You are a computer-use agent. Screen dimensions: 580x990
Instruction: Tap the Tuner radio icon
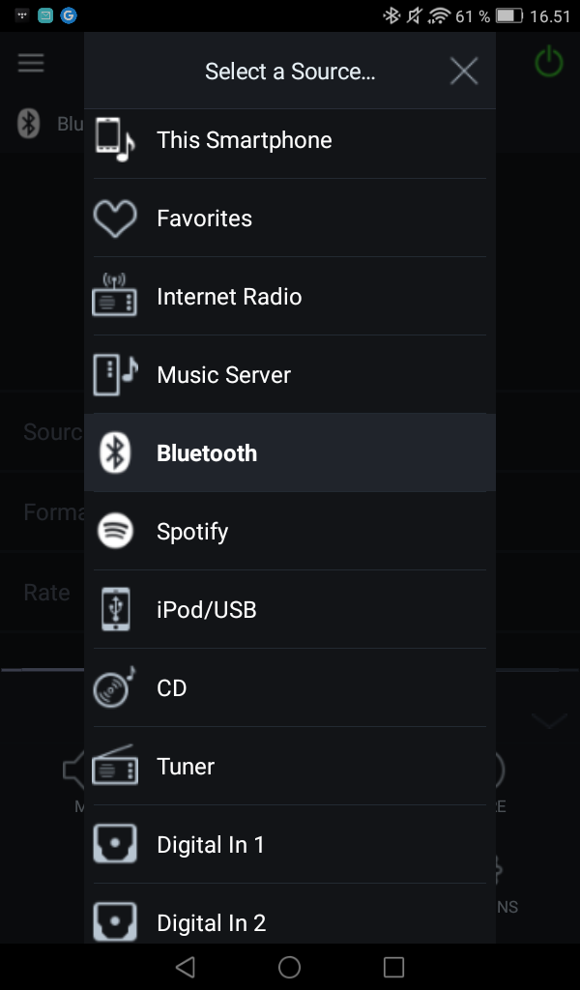click(114, 767)
